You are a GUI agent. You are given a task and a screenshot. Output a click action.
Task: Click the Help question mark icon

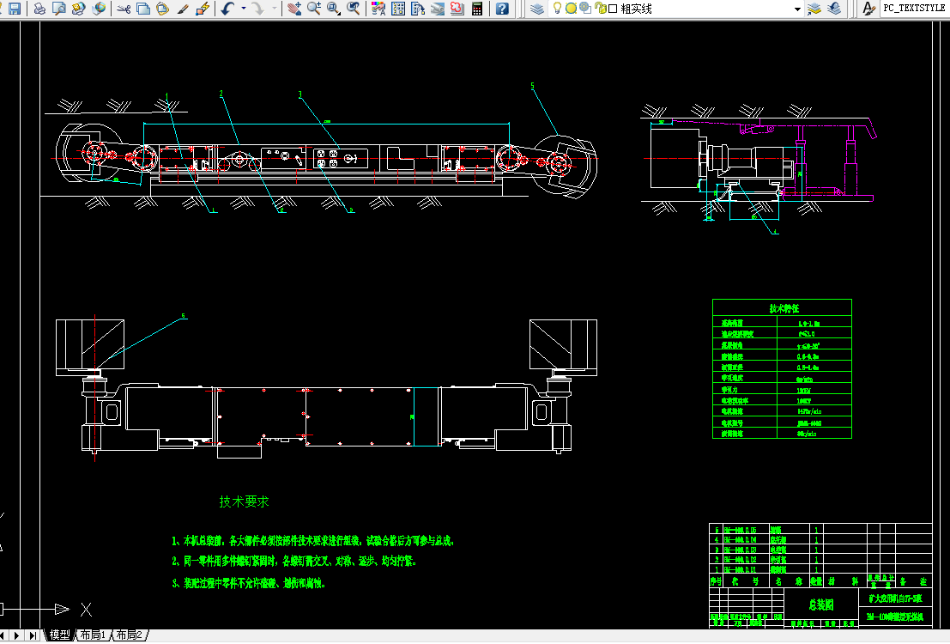pyautogui.click(x=502, y=9)
